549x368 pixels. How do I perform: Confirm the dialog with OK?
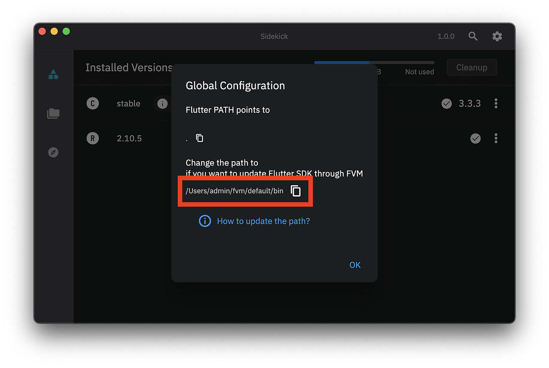355,265
